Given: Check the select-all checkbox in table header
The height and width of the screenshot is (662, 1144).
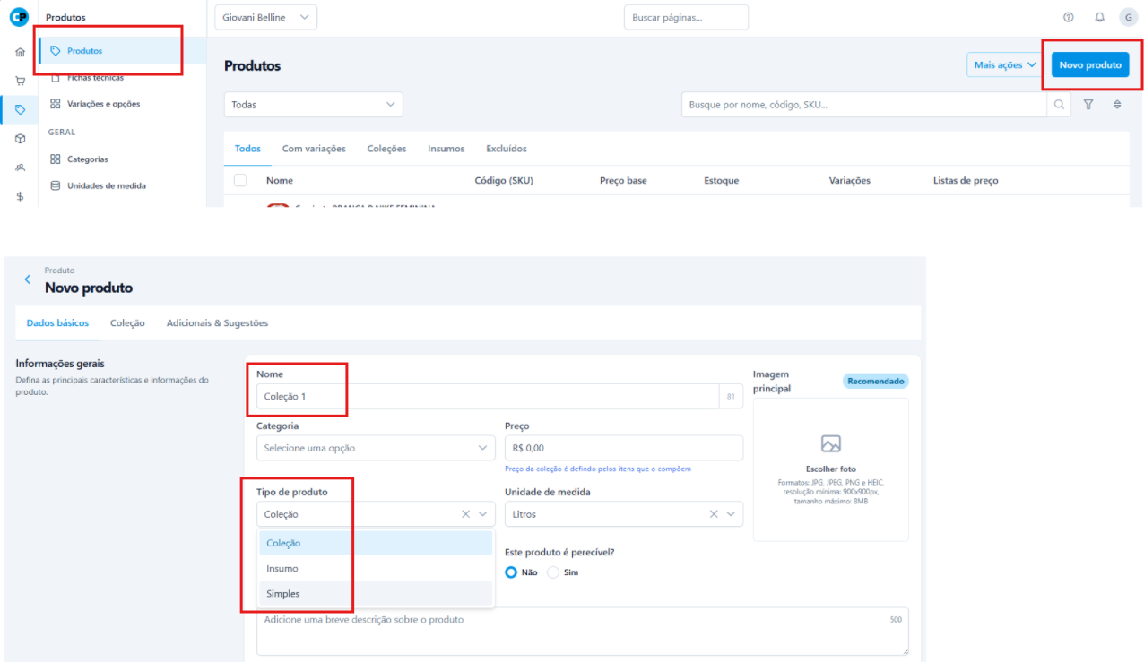Looking at the screenshot, I should point(240,180).
